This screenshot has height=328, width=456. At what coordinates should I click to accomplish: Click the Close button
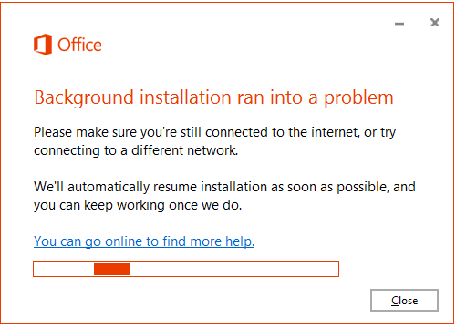[404, 300]
